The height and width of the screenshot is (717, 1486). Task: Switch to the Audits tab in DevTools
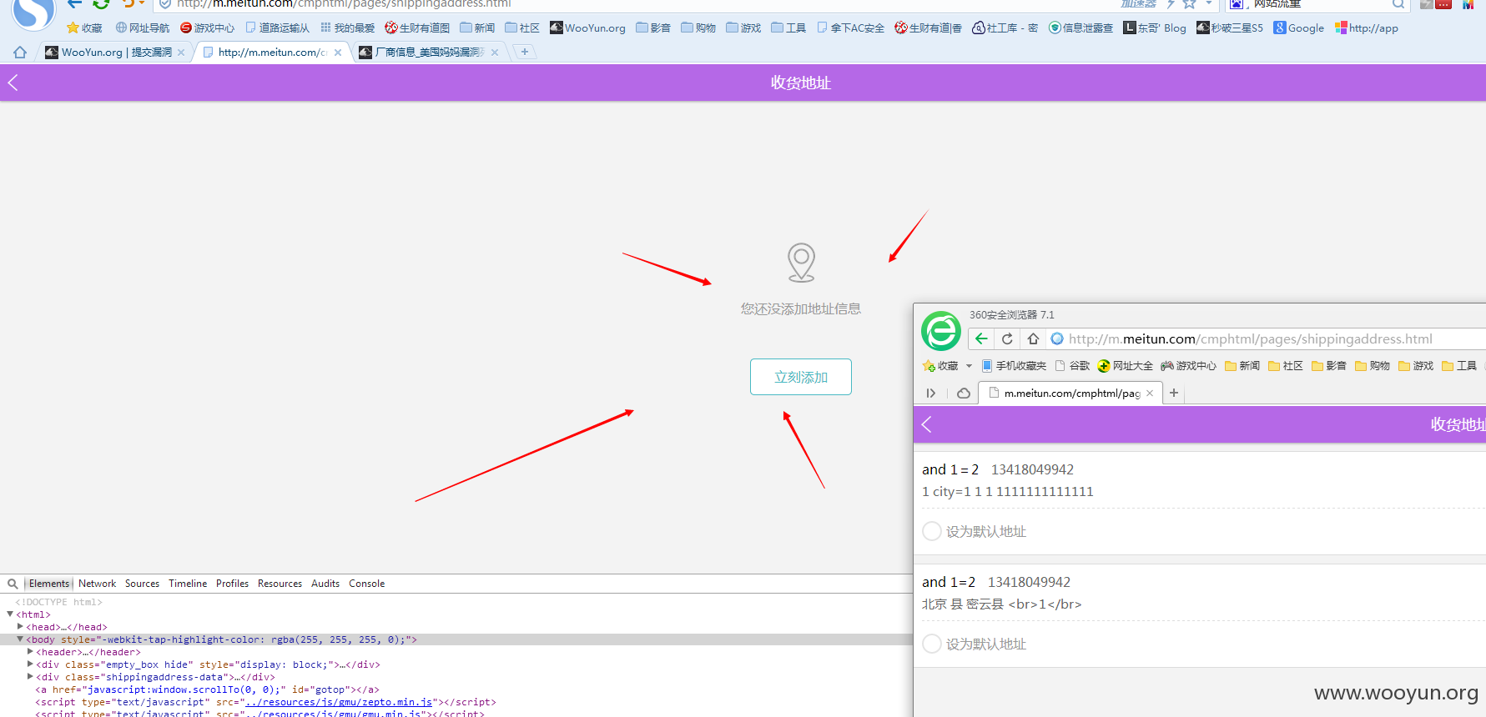pos(325,584)
